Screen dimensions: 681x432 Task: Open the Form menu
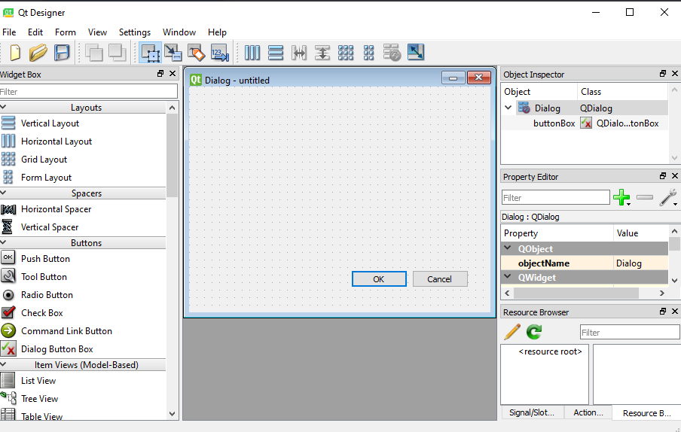(x=65, y=32)
